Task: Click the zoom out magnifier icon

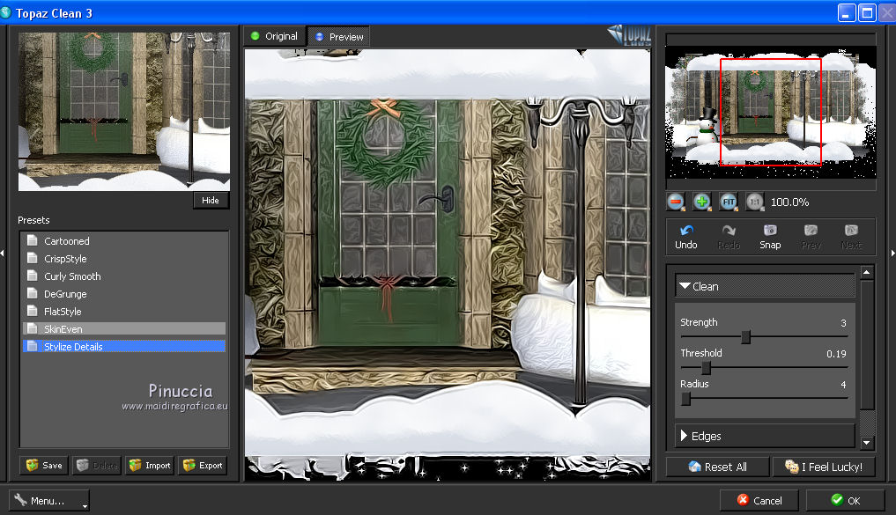Action: click(x=676, y=202)
